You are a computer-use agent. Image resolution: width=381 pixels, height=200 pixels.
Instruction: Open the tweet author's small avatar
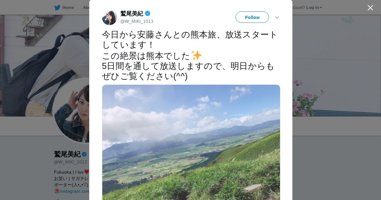pyautogui.click(x=110, y=17)
